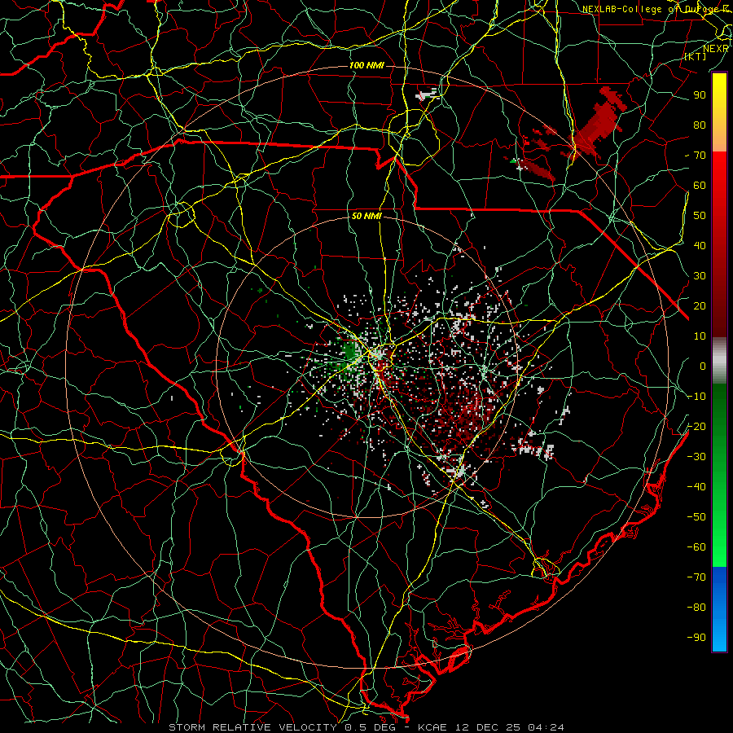Click the gray zero-velocity segment of the color bar
The image size is (733, 733).
[x=719, y=360]
